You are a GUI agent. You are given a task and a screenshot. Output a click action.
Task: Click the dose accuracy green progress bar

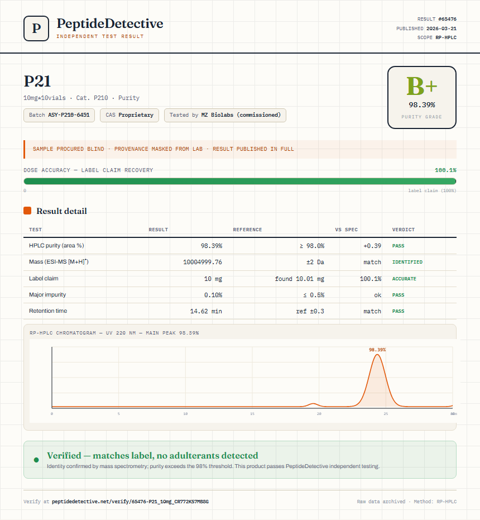tap(240, 181)
